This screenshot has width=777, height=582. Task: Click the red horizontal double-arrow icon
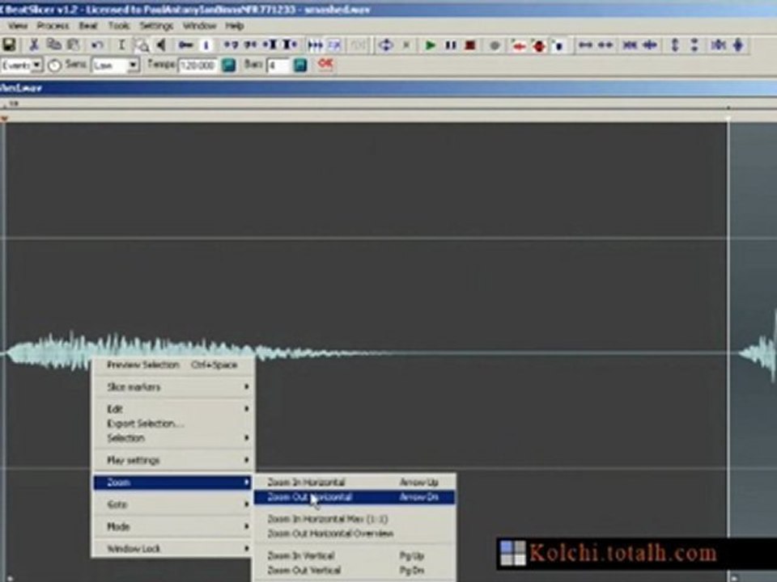point(519,46)
